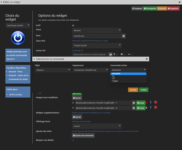The image size is (182, 150).
Task: Choose the On option in command list
Action: tap(113, 76)
